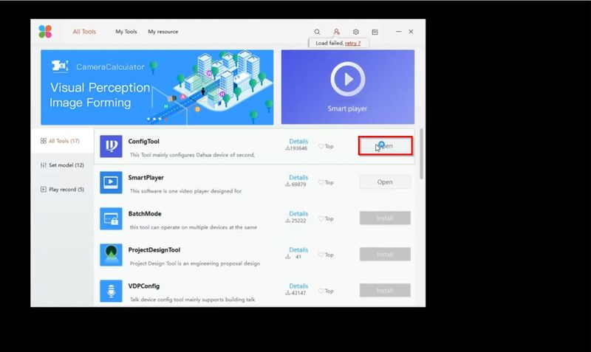The image size is (591, 352).
Task: Select All Tools (17) in sidebar
Action: 62,141
